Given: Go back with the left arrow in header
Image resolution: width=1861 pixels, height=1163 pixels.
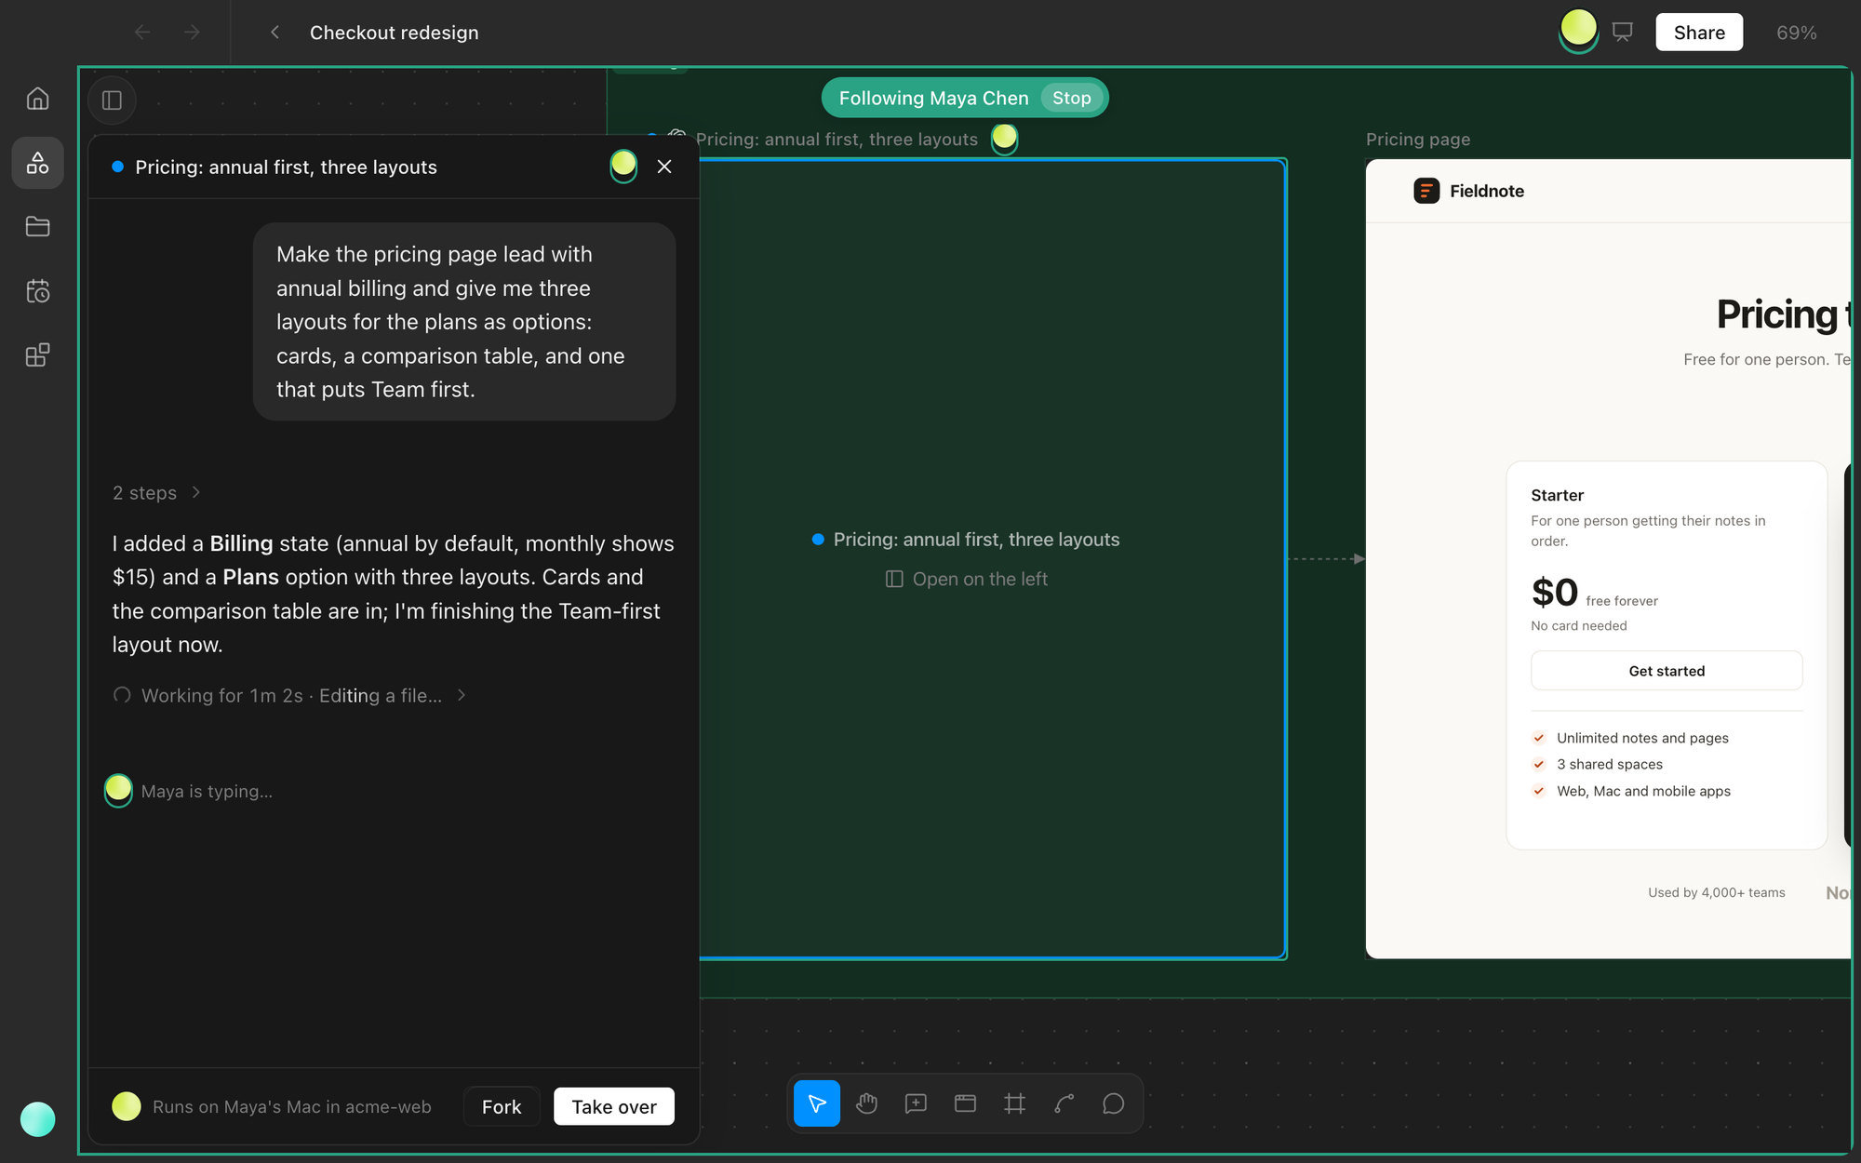Looking at the screenshot, I should (142, 33).
